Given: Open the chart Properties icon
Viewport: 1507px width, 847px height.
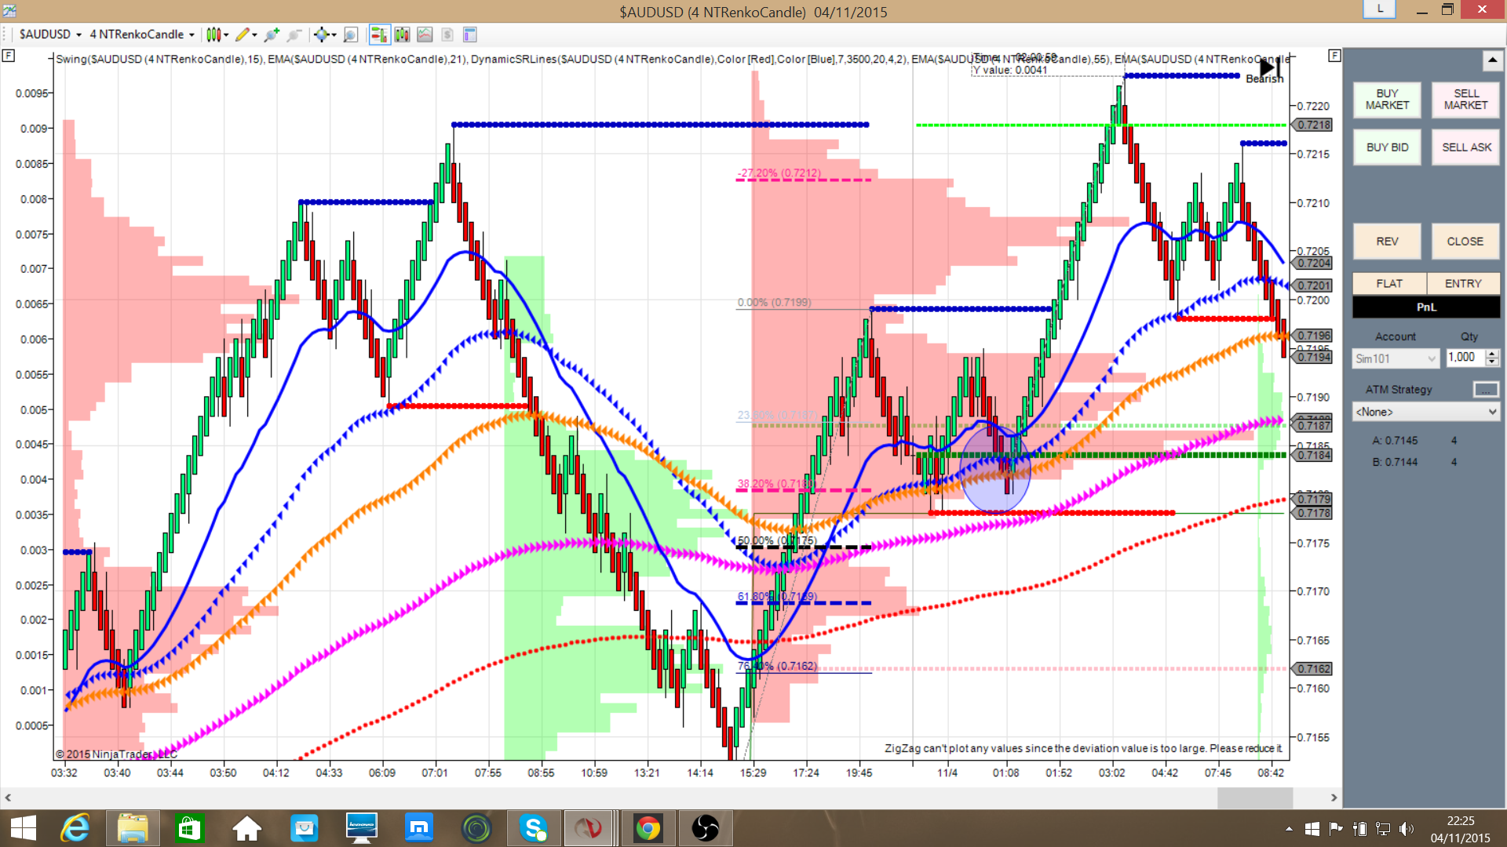Looking at the screenshot, I should 470,35.
